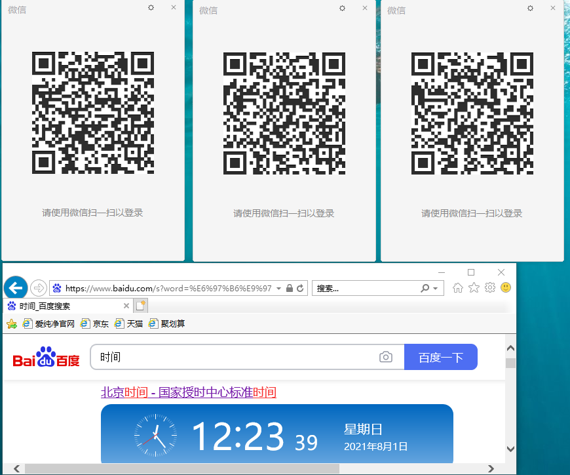The height and width of the screenshot is (475, 570).
Task: Open the 京东 favorites bookmark
Action: coord(94,323)
